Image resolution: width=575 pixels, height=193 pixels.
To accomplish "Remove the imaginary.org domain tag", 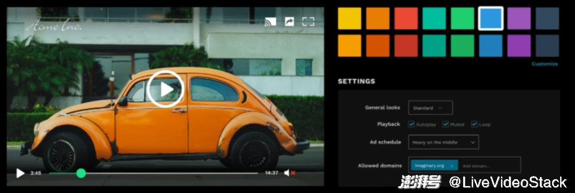I will click(452, 166).
